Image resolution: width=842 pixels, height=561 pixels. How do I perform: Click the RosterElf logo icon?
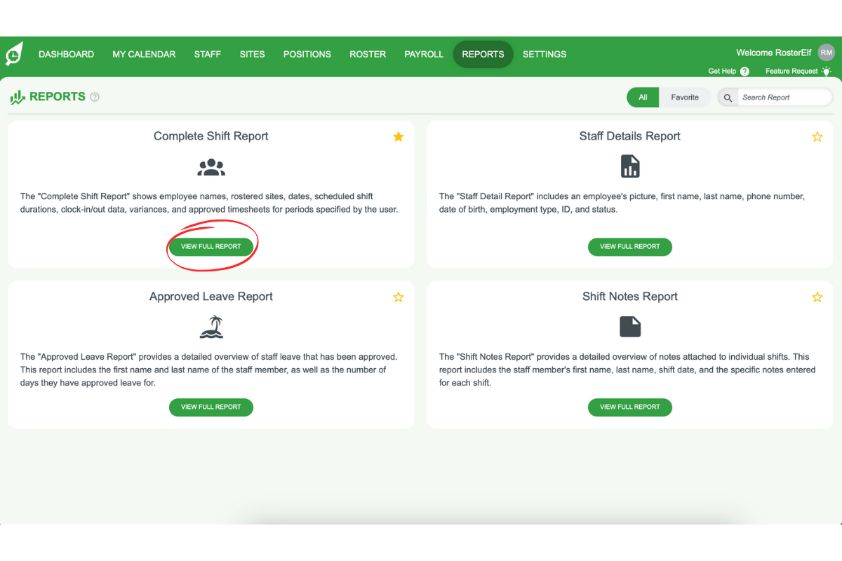coord(14,54)
